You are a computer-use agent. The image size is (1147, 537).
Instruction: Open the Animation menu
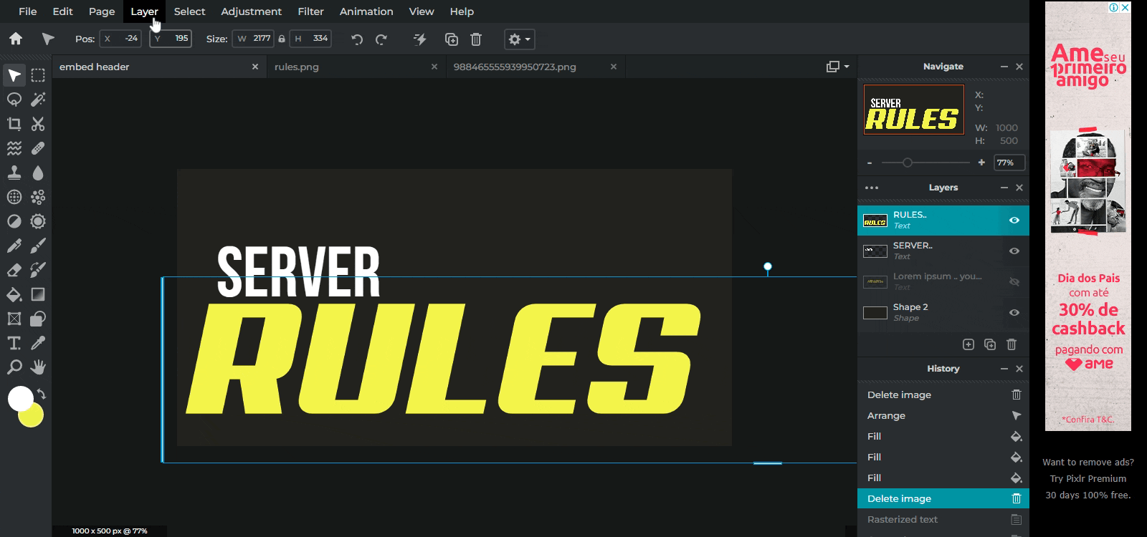(366, 11)
